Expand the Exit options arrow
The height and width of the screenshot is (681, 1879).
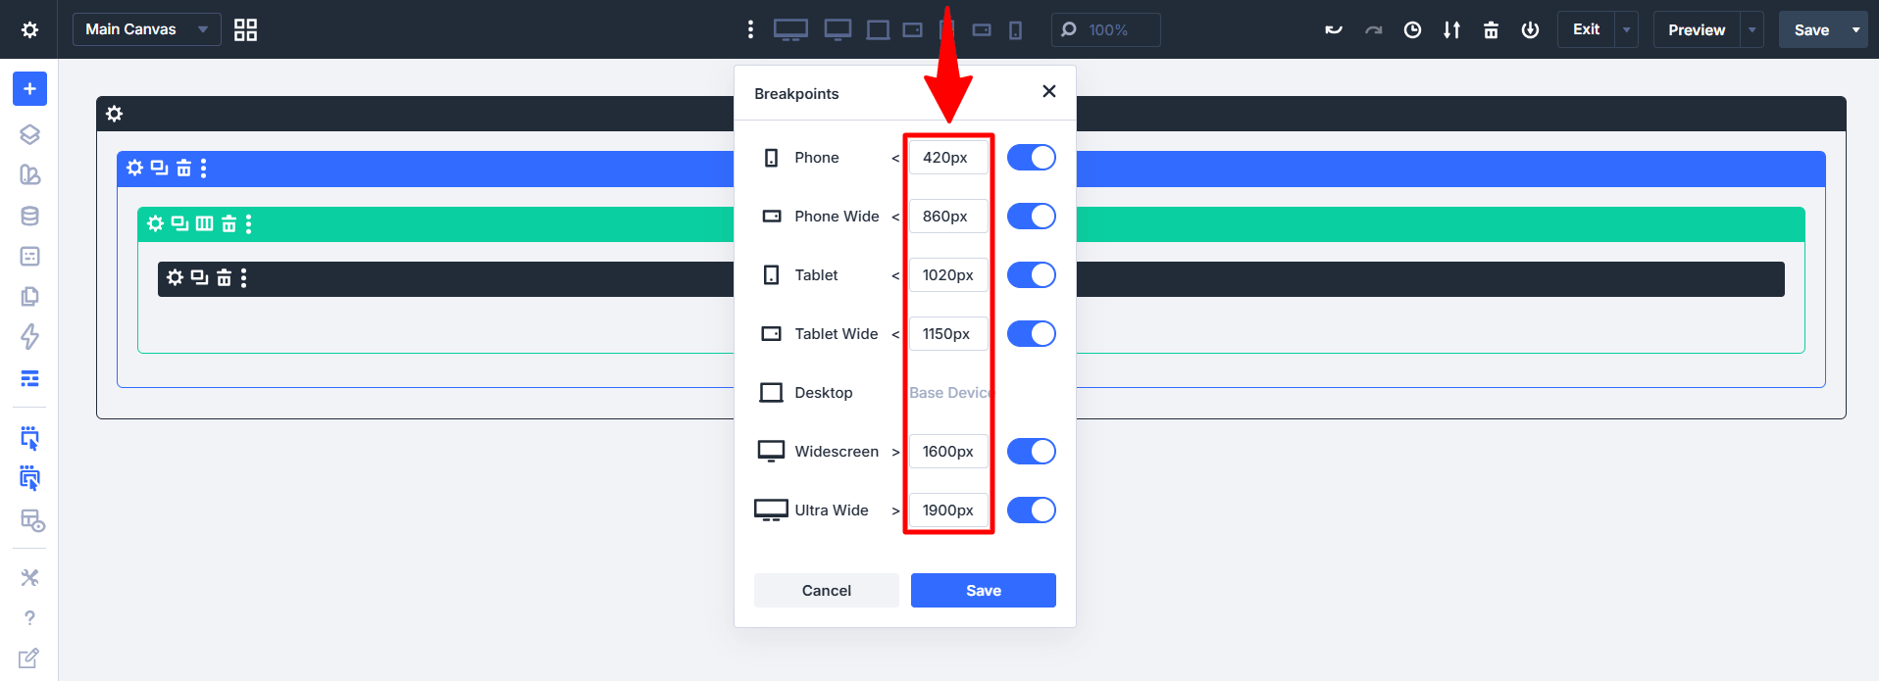(1626, 29)
